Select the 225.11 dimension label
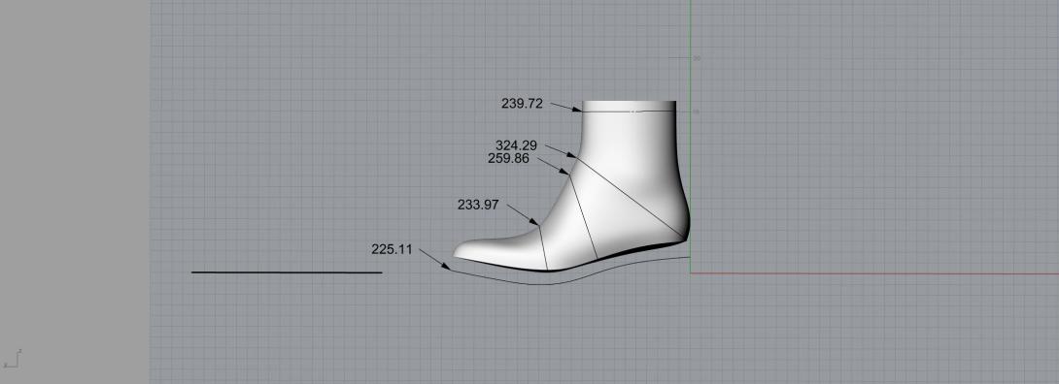Viewport: 1059px width, 384px height. point(392,249)
